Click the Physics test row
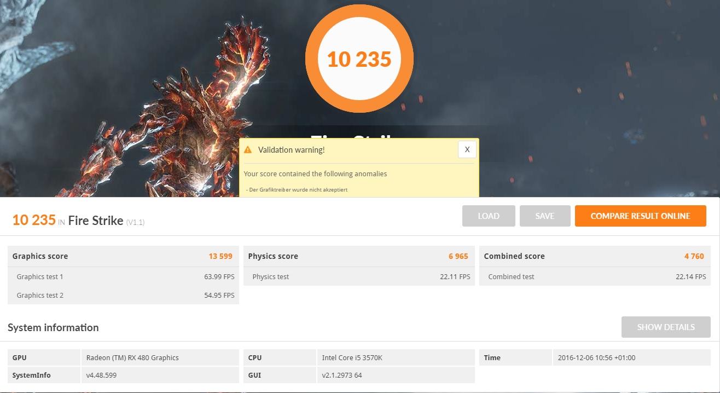Viewport: 720px width, 393px height. [359, 276]
